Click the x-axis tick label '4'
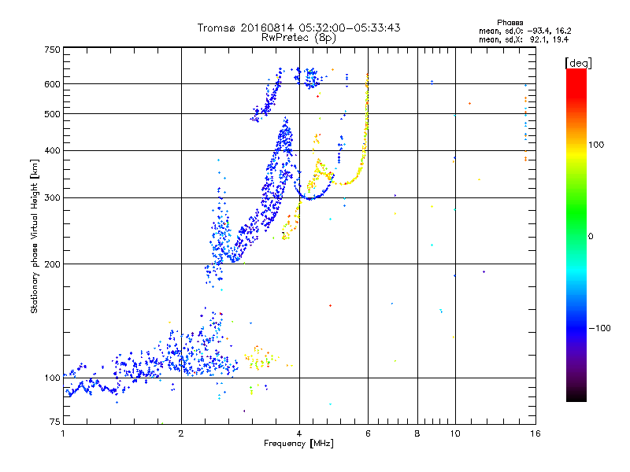 (x=299, y=433)
